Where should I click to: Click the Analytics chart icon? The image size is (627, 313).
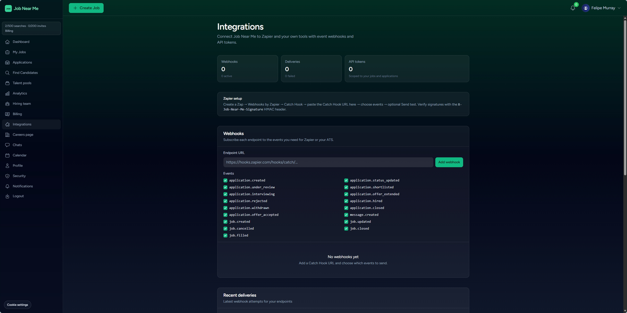7,93
